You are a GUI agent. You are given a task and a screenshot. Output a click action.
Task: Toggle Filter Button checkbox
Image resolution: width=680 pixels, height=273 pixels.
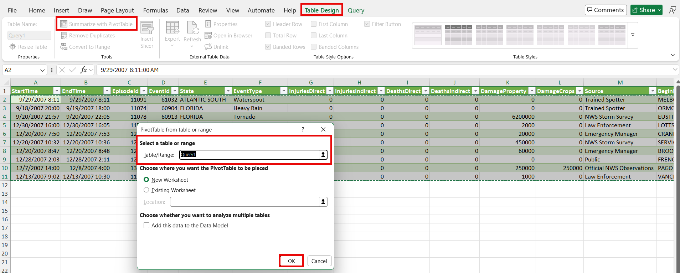367,24
